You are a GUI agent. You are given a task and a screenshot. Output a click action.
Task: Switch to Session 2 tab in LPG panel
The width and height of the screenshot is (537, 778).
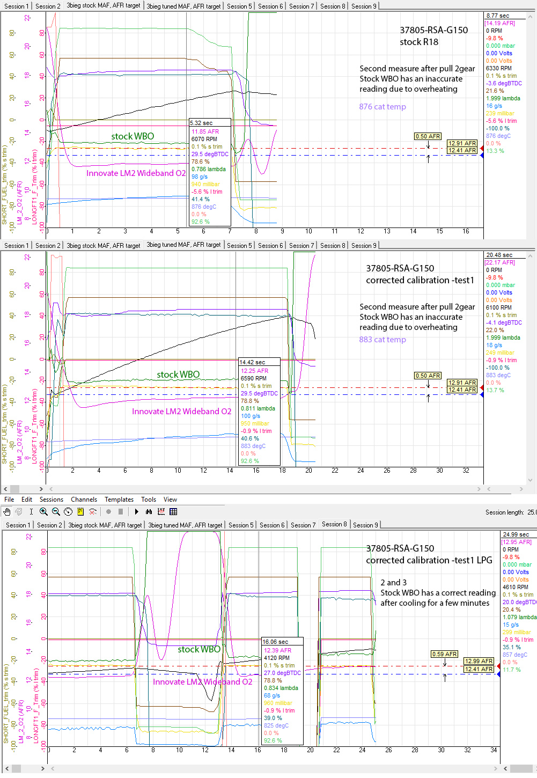pyautogui.click(x=49, y=525)
